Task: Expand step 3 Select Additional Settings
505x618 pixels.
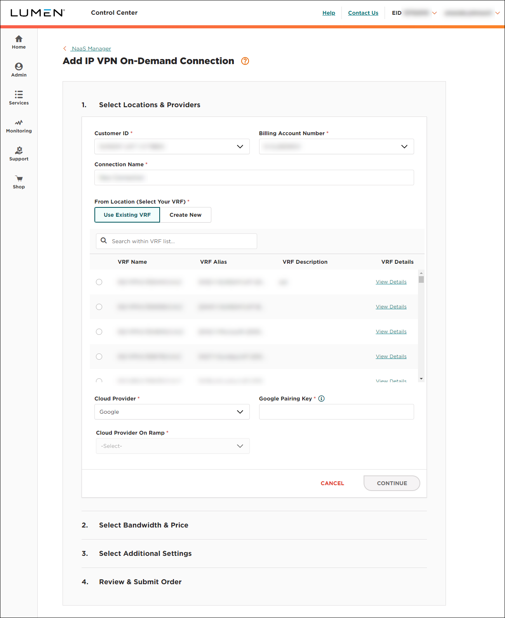Action: coord(145,554)
